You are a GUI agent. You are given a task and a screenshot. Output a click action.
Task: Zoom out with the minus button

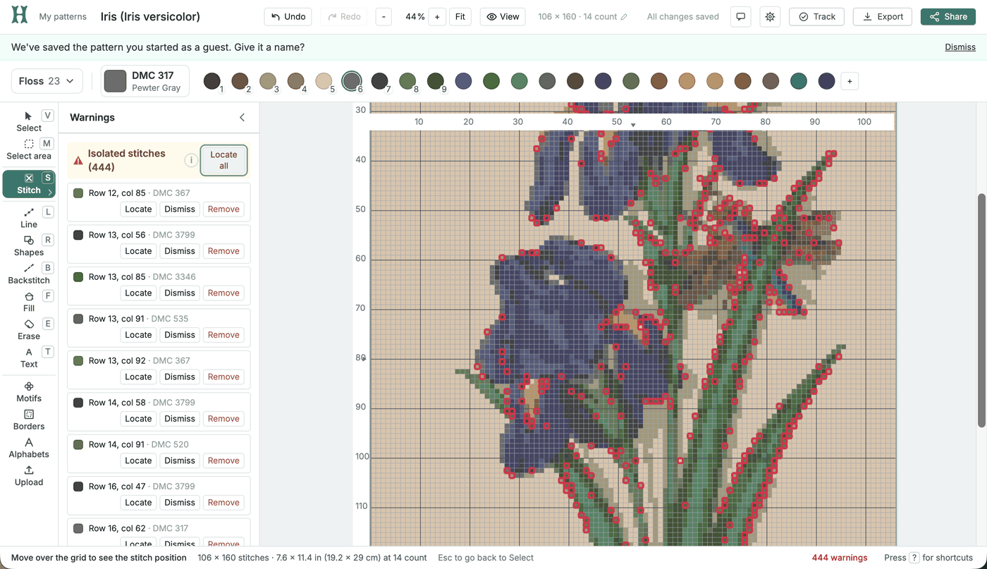pyautogui.click(x=384, y=17)
